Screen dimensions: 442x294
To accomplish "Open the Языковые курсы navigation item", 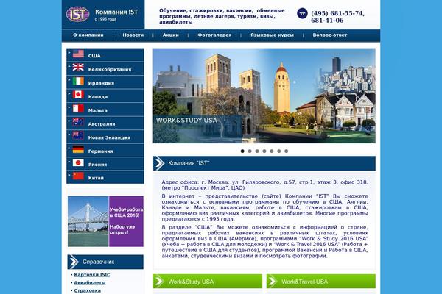I will point(272,35).
